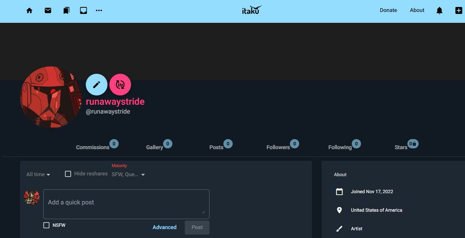Viewport: 465px width, 238px height.
Task: Focus the Add a quick post field
Action: pos(126,204)
